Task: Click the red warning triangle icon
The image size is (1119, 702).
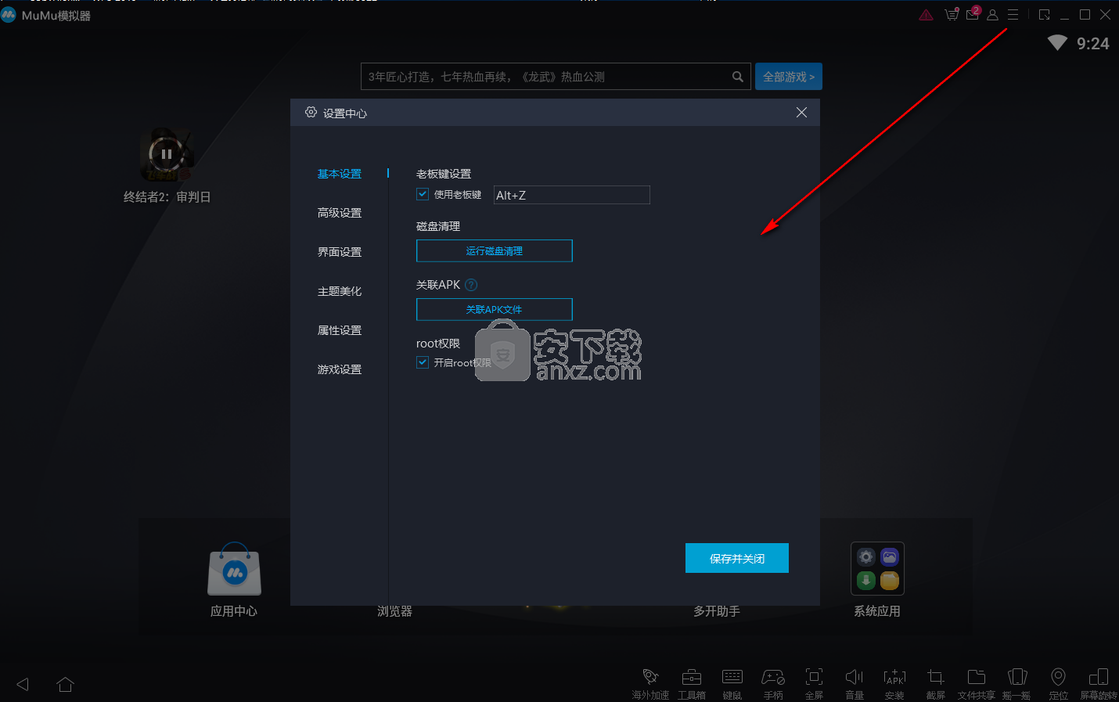Action: (927, 15)
